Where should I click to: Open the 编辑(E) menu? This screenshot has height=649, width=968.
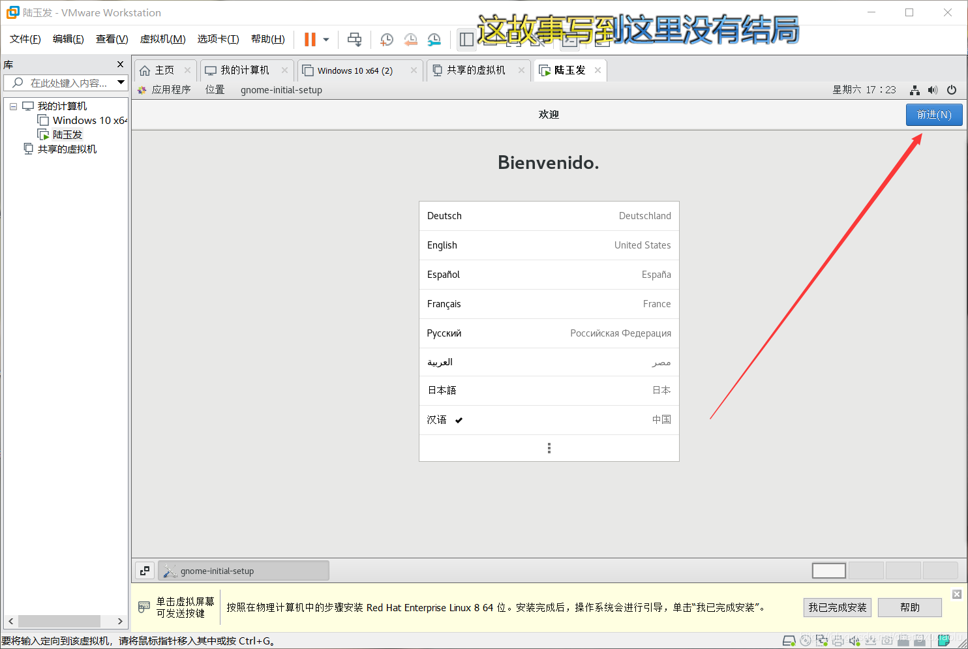tap(68, 39)
